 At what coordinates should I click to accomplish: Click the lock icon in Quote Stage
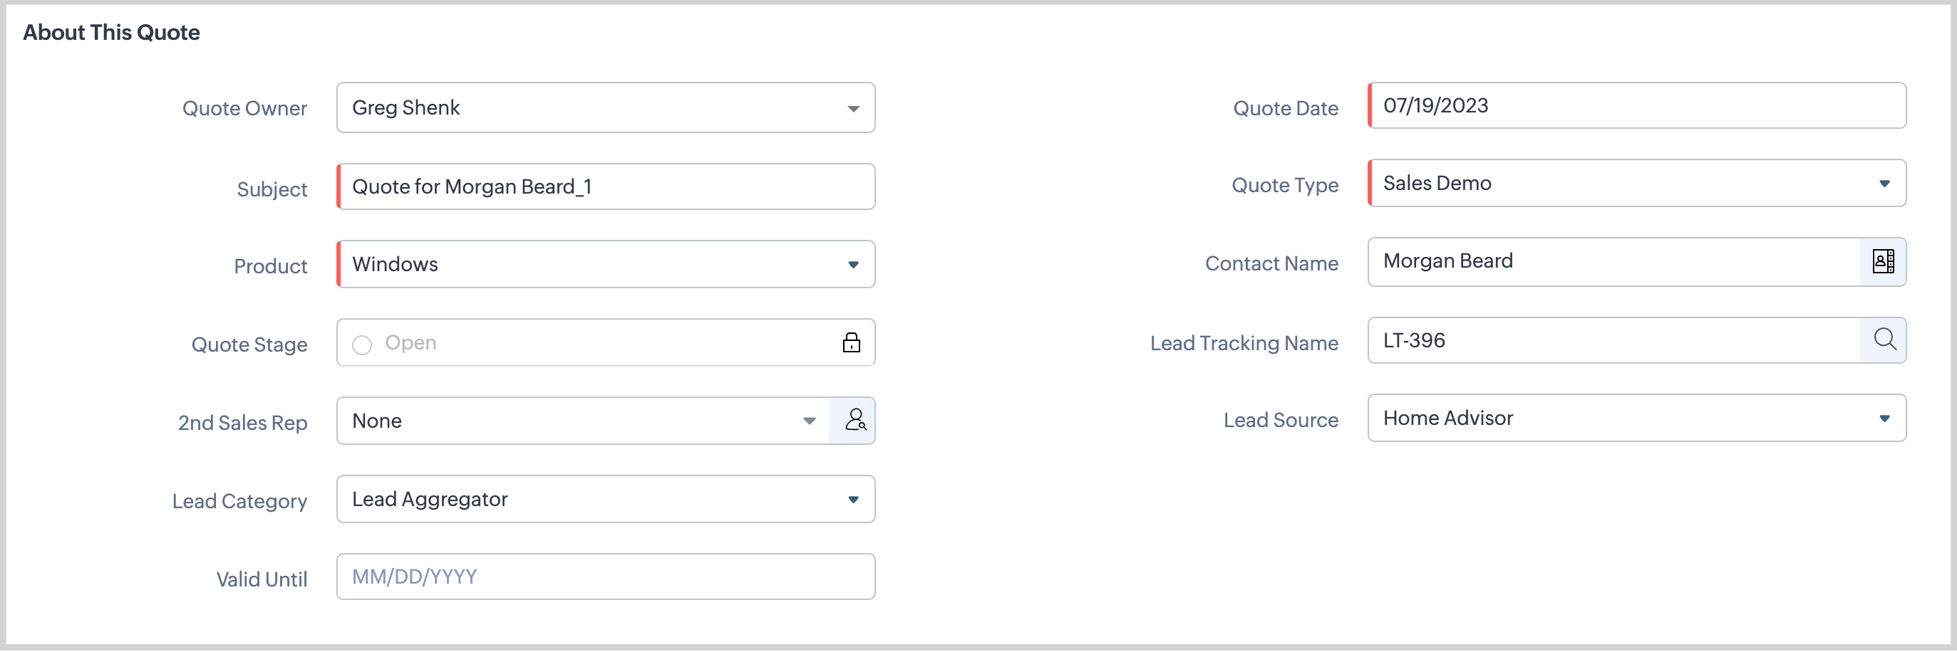point(851,343)
